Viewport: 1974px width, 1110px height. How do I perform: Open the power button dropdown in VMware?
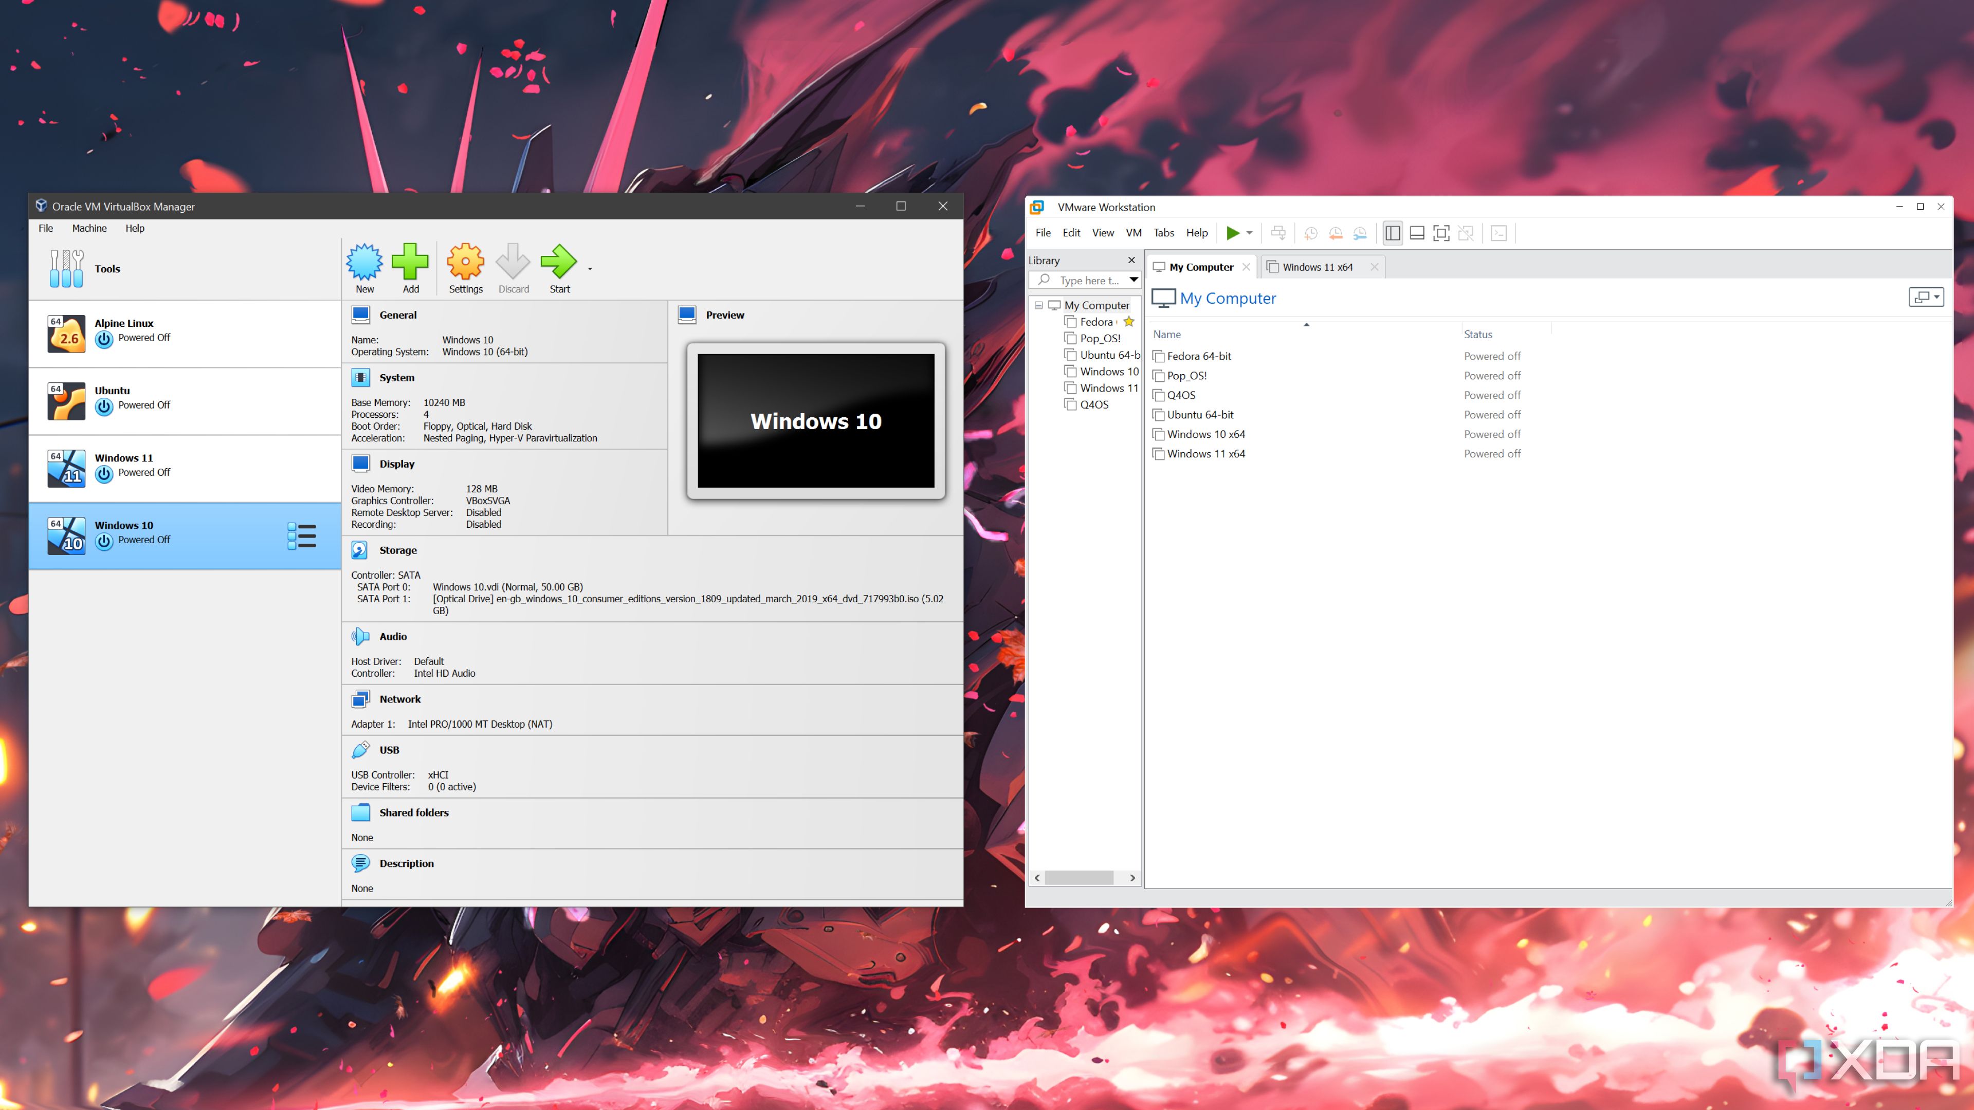tap(1249, 233)
